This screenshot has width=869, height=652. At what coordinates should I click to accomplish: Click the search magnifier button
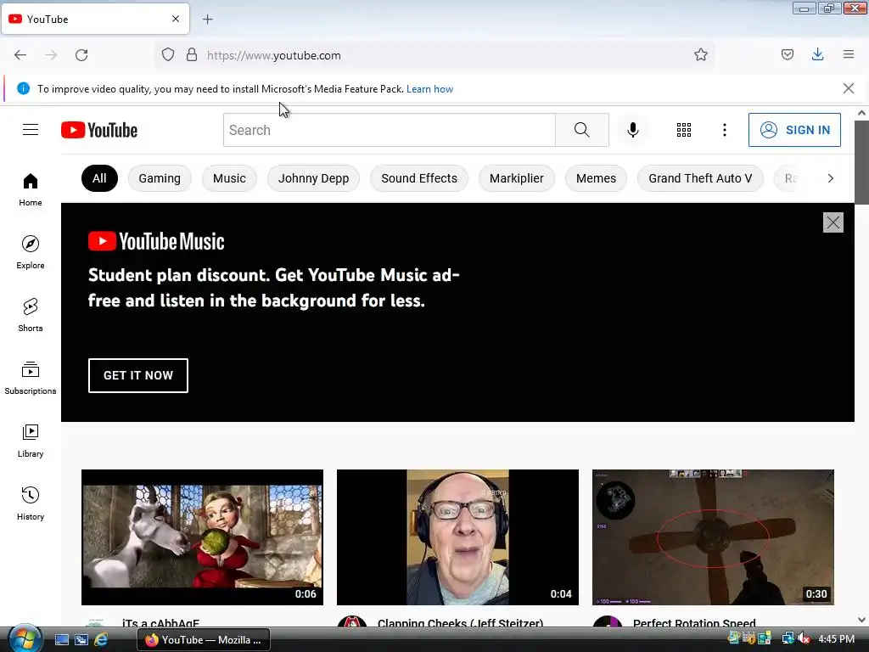[x=582, y=130]
